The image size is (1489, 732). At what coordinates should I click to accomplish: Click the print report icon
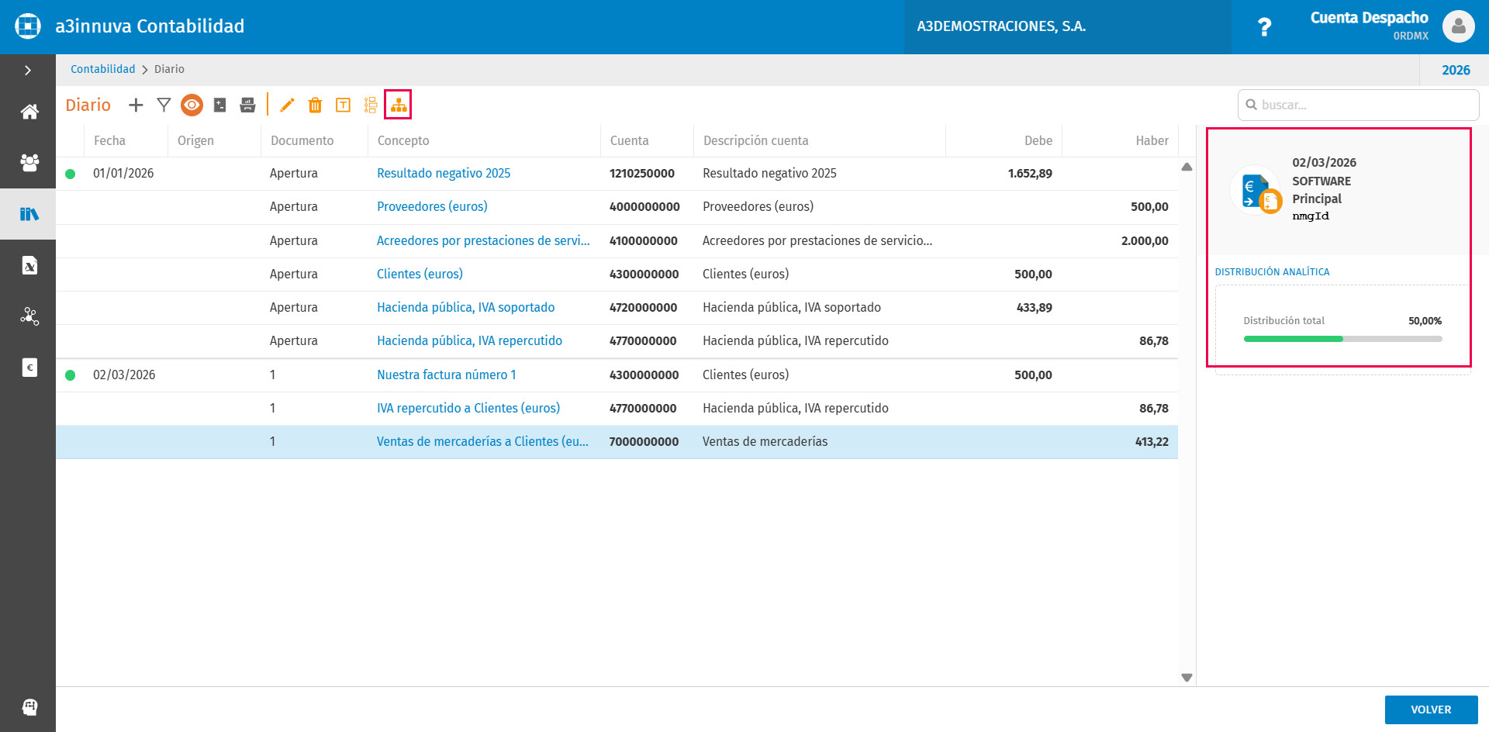click(247, 105)
